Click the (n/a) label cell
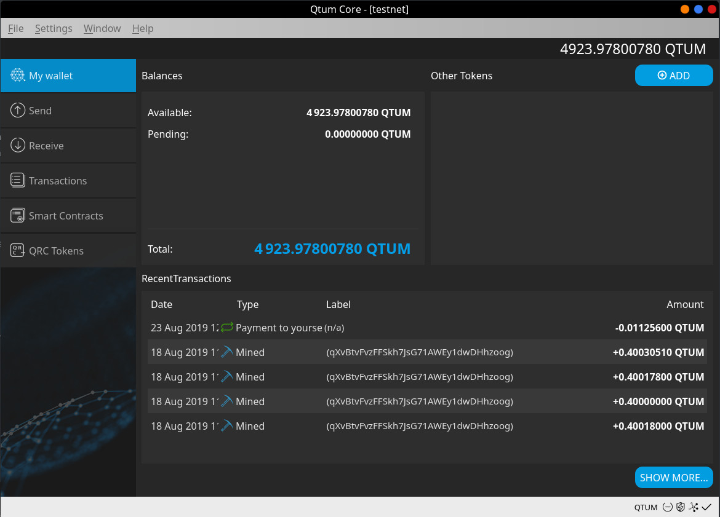The width and height of the screenshot is (720, 517). (x=334, y=328)
